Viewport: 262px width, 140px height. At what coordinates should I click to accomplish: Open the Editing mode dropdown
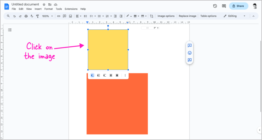pos(235,16)
